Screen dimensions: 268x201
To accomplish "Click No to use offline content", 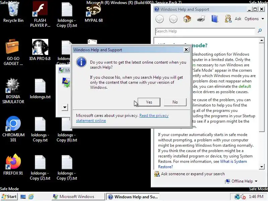I will [x=175, y=102].
